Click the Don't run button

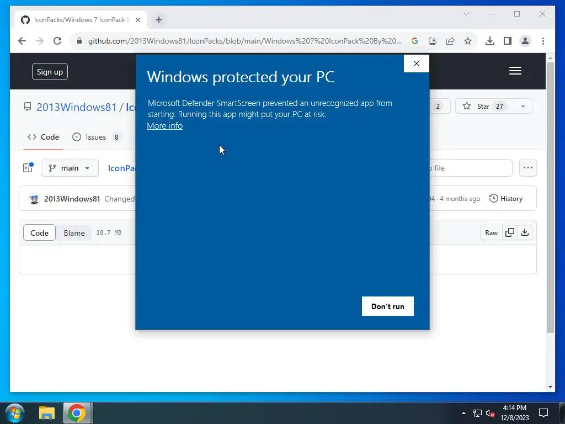(x=388, y=306)
